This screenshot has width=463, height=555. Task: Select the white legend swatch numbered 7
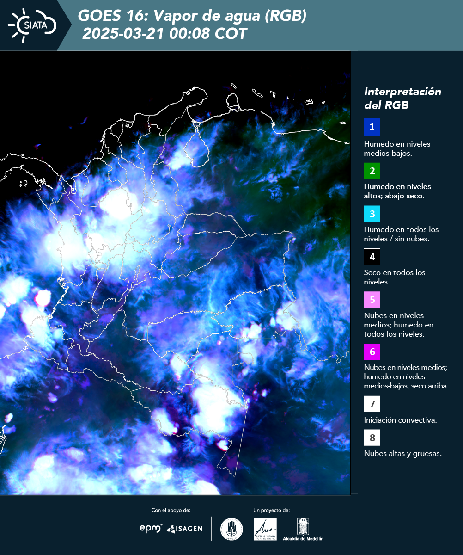point(372,404)
